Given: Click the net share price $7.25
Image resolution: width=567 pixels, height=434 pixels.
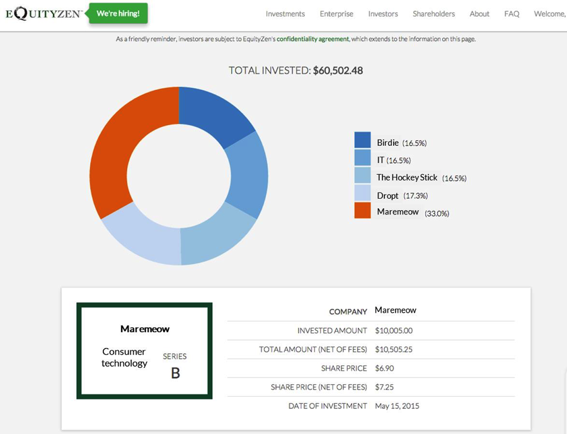Looking at the screenshot, I should click(384, 387).
